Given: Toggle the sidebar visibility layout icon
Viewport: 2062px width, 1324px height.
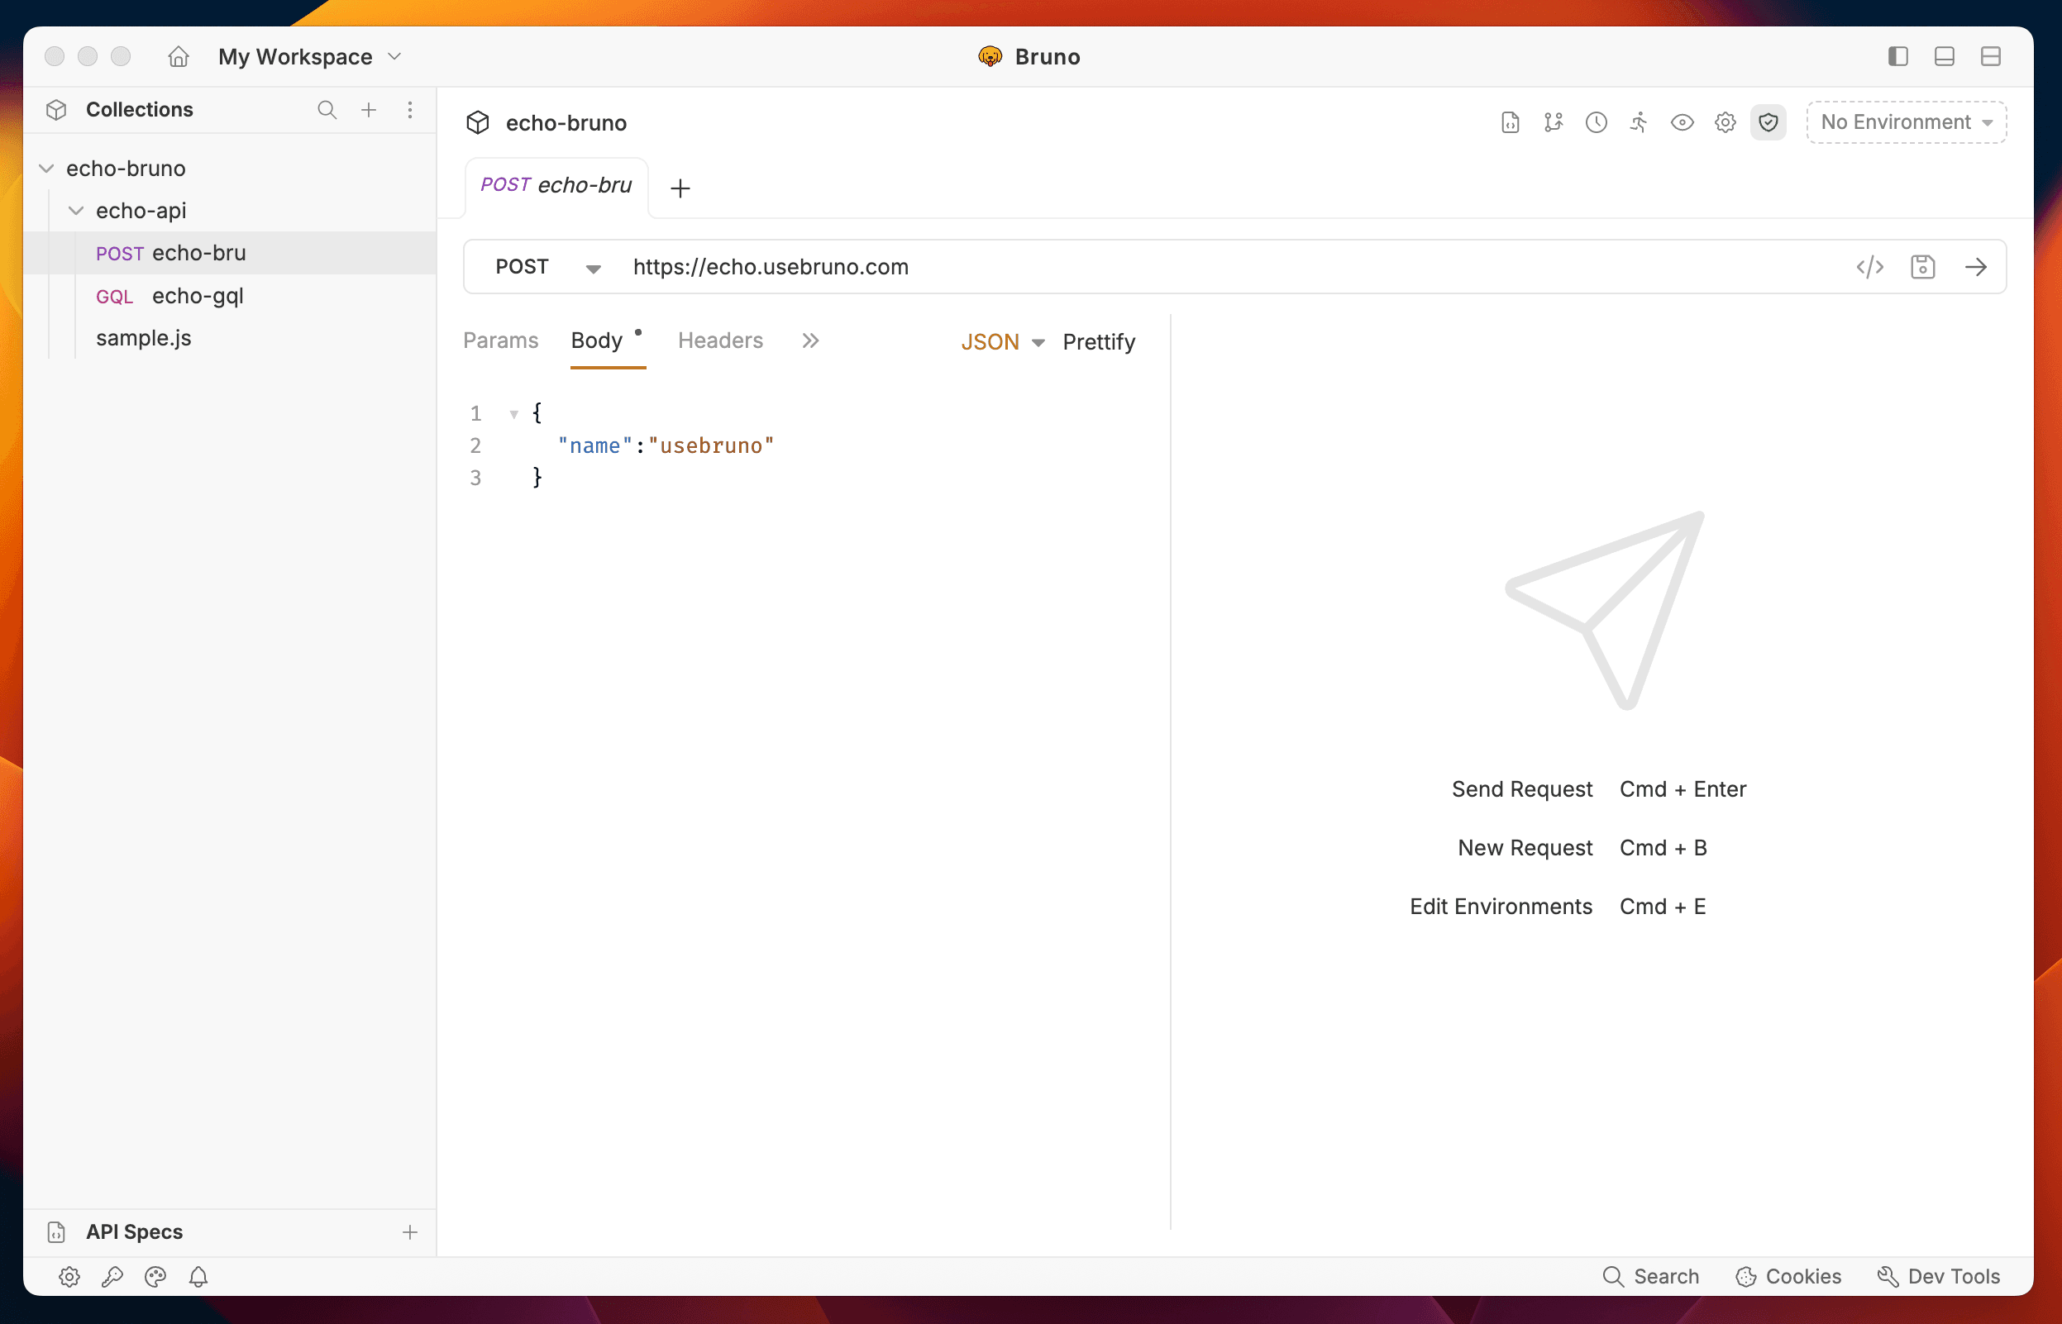Looking at the screenshot, I should 1897,57.
